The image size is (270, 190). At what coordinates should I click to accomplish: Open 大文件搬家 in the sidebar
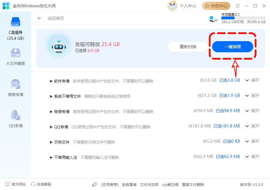click(x=16, y=57)
